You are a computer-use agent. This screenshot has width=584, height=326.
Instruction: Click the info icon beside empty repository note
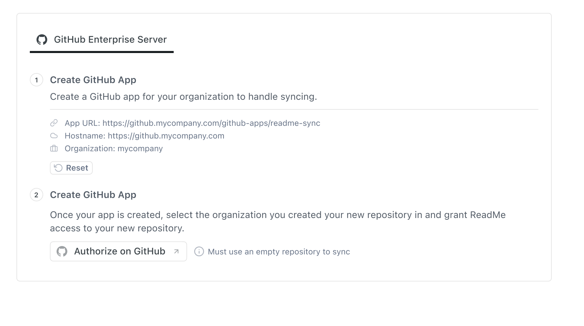[199, 252]
